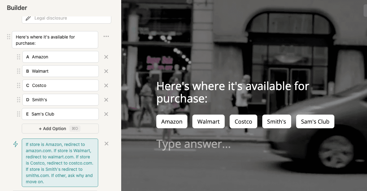Screen dimensions: 367x191
Task: Delete the Smith's option using its X
Action: [x=106, y=100]
